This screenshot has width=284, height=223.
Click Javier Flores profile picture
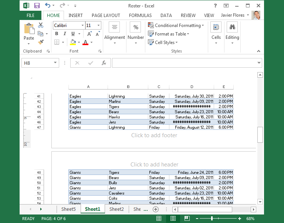pyautogui.click(x=256, y=15)
